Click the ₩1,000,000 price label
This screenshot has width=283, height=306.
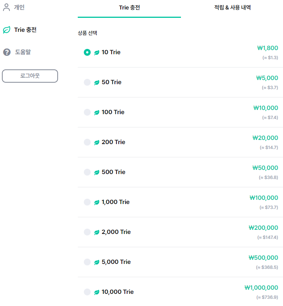pos(261,287)
